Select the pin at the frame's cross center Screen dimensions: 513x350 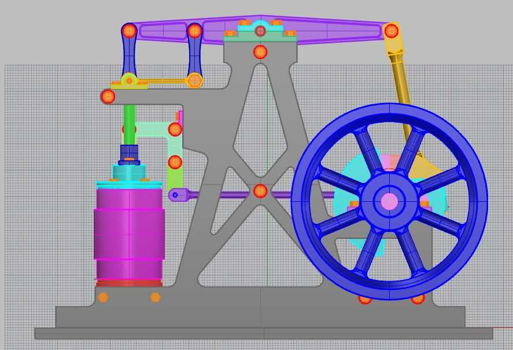(x=260, y=191)
